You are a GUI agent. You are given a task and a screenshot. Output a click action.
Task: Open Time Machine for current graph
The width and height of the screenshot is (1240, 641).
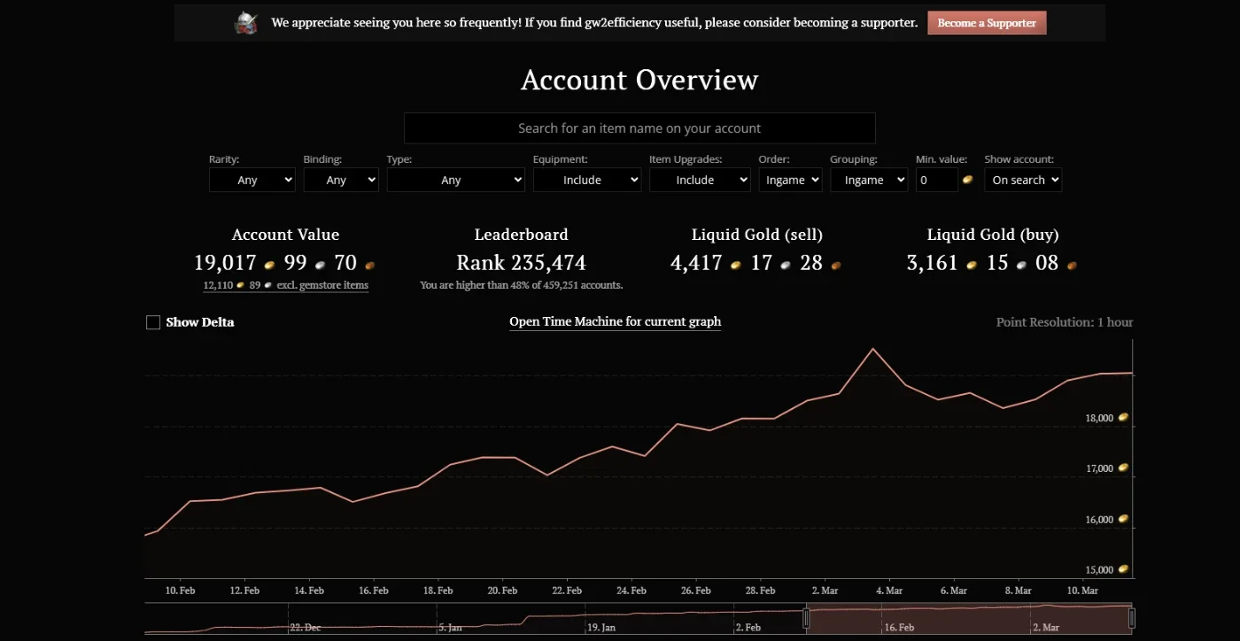(x=616, y=321)
